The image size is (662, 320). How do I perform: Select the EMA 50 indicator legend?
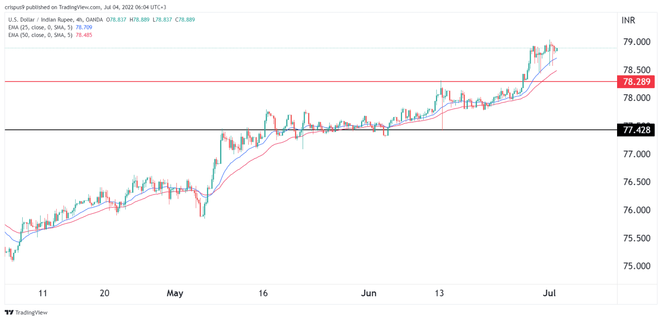[x=40, y=35]
